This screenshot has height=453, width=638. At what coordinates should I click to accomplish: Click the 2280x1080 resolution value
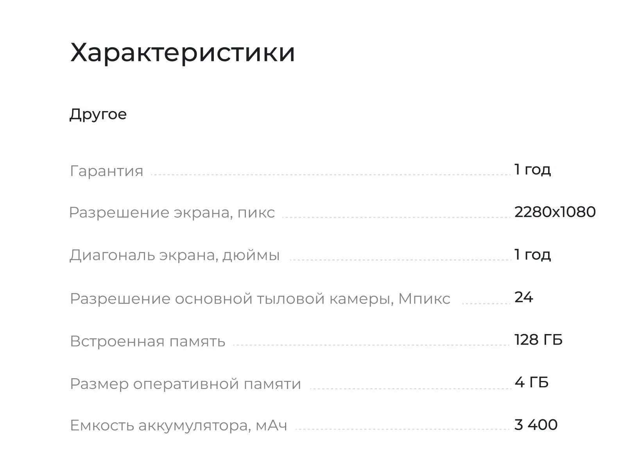click(x=555, y=212)
